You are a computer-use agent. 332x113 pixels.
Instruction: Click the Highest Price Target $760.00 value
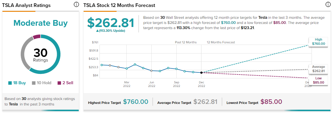135,102
